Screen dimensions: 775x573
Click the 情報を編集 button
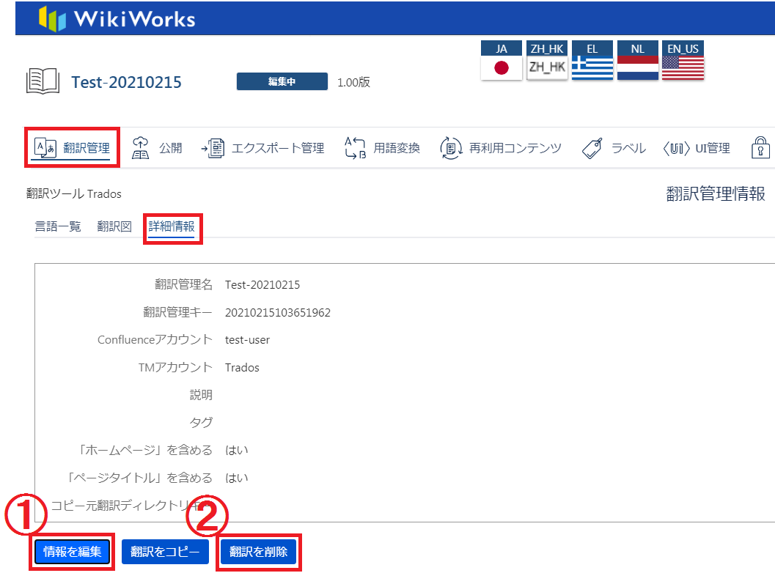point(72,552)
